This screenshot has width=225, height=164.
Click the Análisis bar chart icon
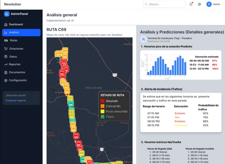(x=6, y=33)
